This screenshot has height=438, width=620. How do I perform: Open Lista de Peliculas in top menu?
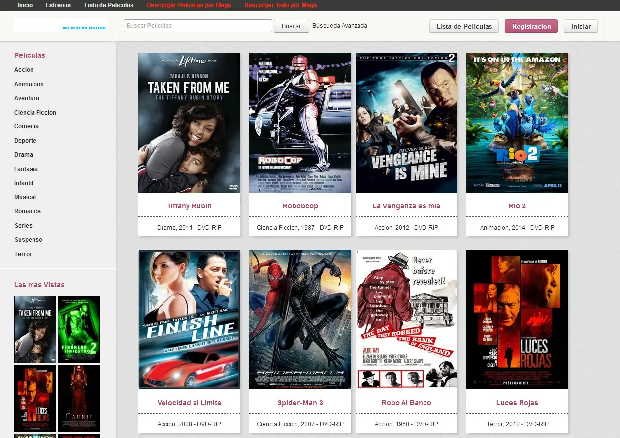click(x=109, y=5)
